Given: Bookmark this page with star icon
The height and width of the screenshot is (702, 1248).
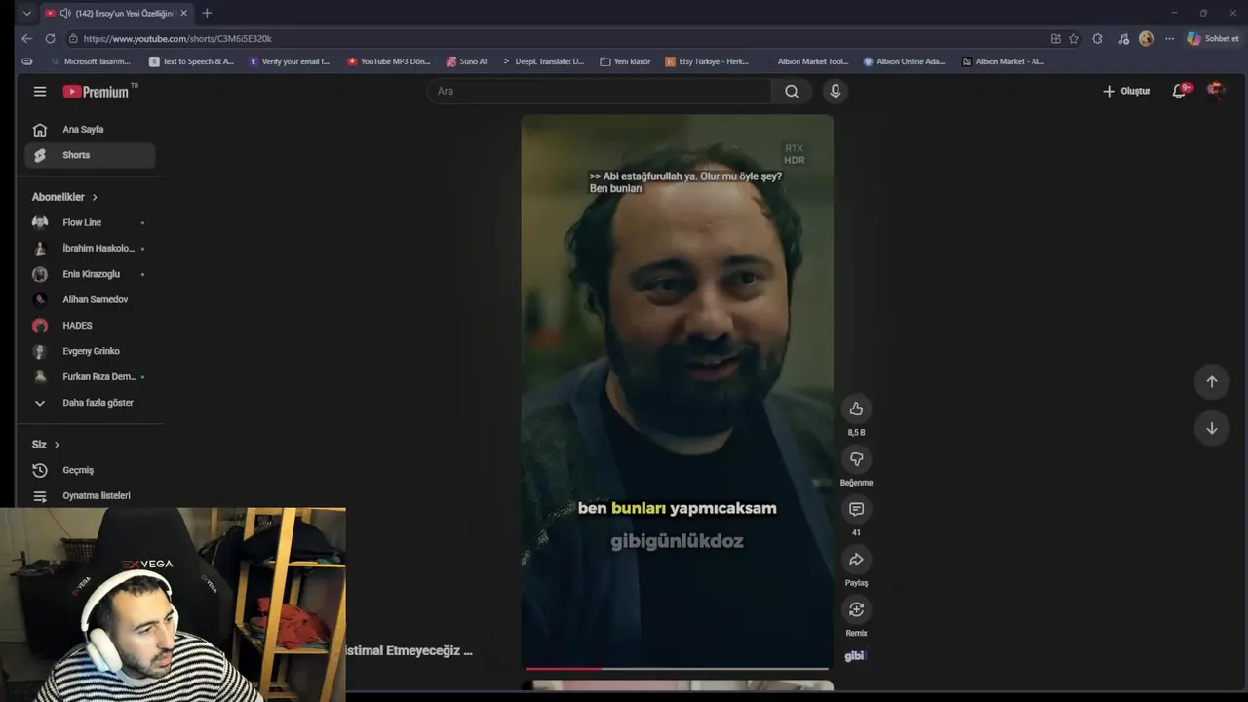Looking at the screenshot, I should 1073,38.
